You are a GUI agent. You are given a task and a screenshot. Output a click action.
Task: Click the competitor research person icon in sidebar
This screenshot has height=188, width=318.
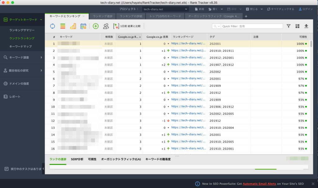tap(6, 70)
